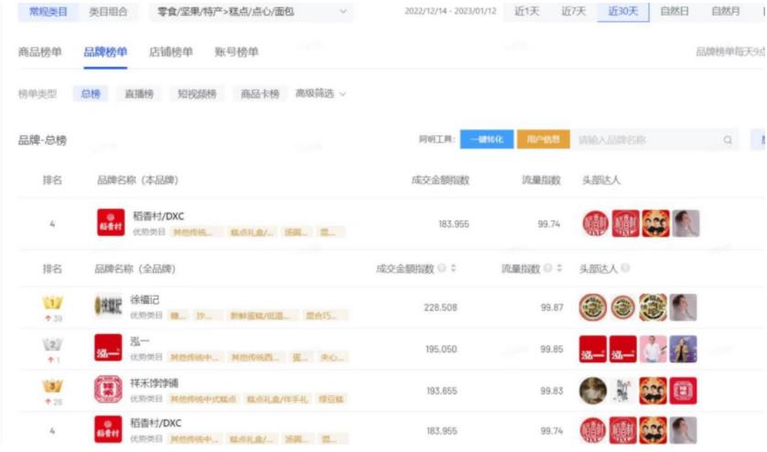Select the 类目组合 category mode
Screen dimensions: 767x452
click(109, 11)
